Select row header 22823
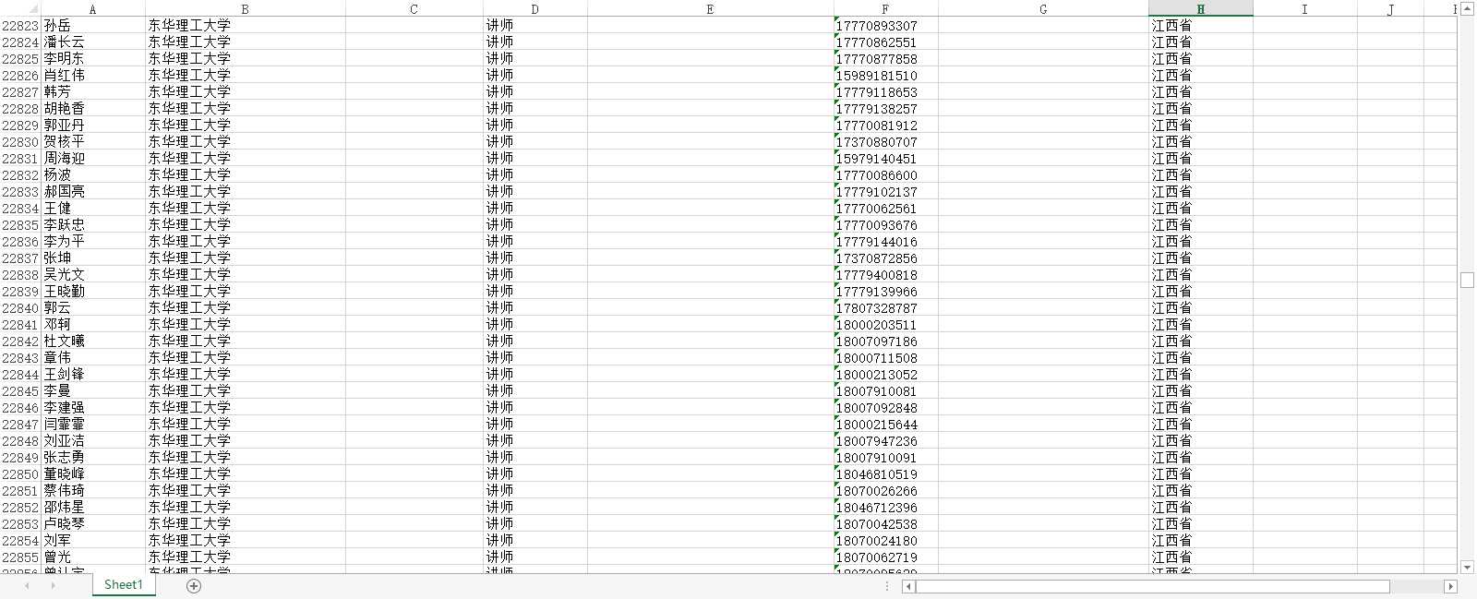This screenshot has height=599, width=1477. 20,26
